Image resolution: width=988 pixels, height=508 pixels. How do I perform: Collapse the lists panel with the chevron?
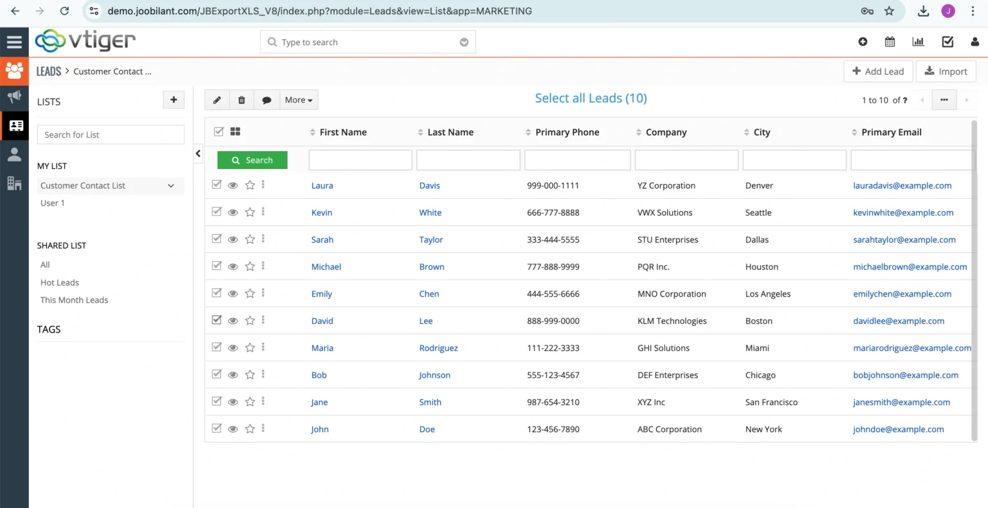(197, 154)
